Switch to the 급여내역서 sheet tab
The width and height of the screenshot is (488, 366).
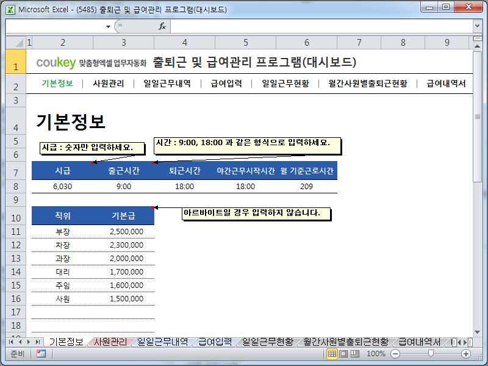click(419, 342)
